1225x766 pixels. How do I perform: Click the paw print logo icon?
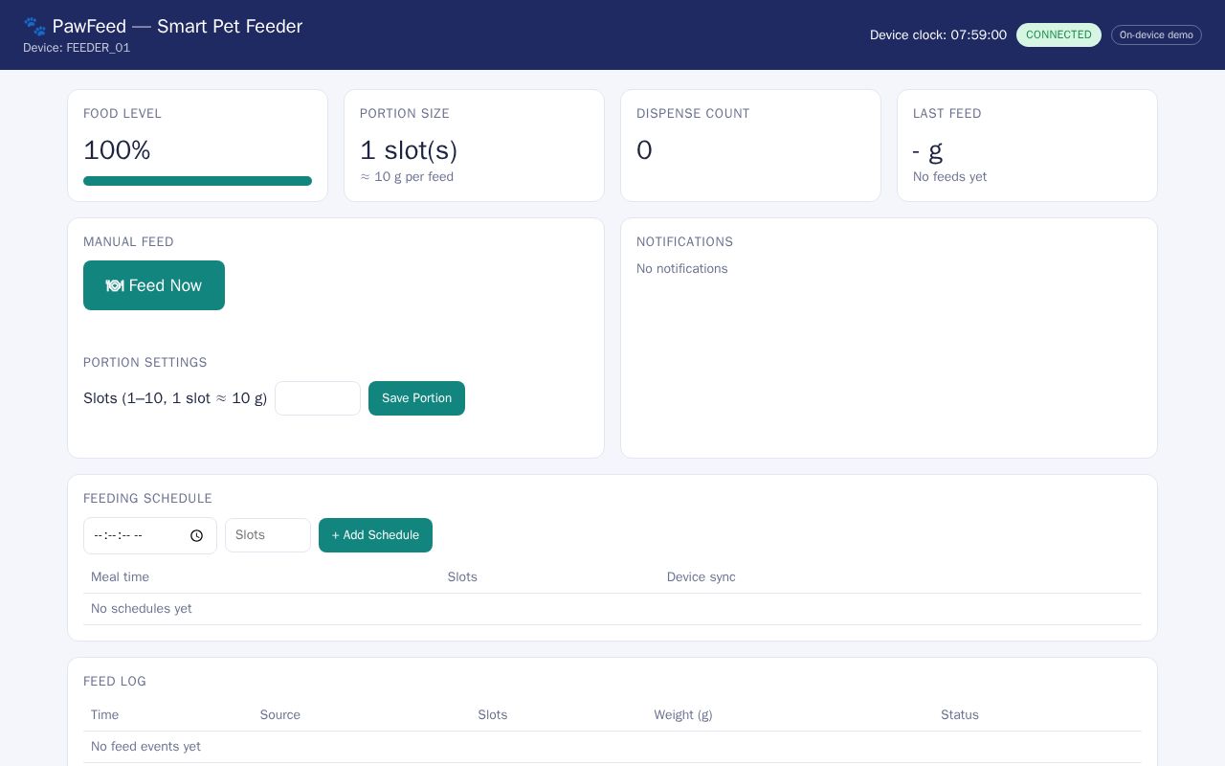(x=34, y=26)
